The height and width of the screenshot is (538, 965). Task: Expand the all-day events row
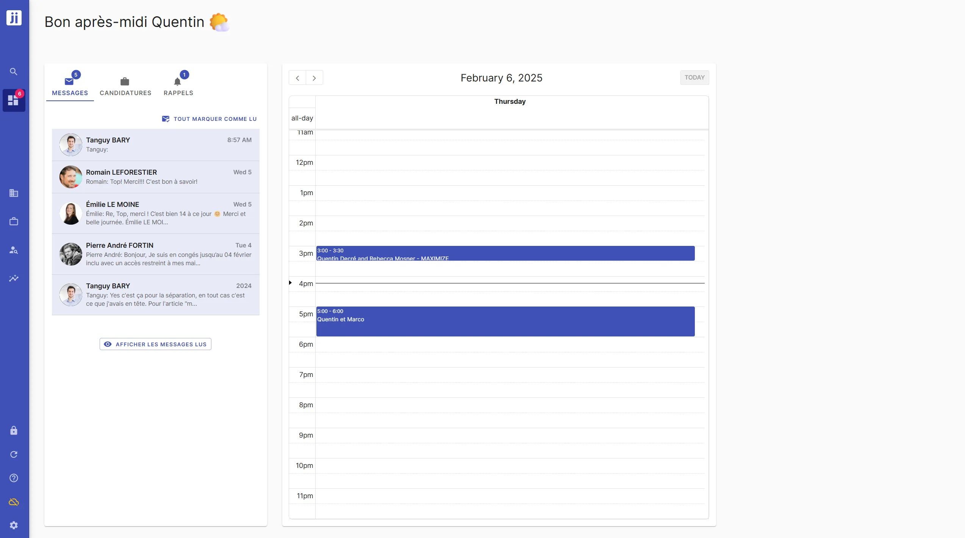coord(302,118)
